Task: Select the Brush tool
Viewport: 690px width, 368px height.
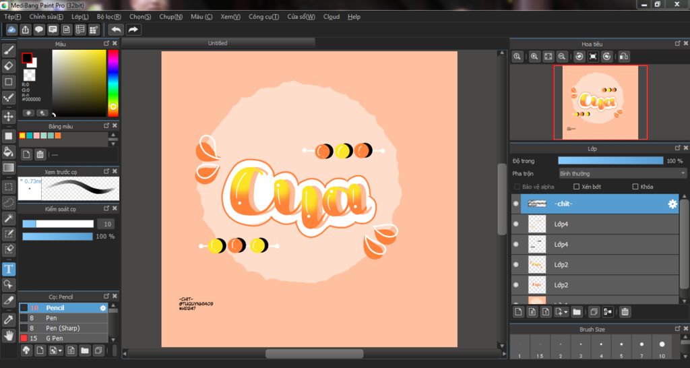Action: click(8, 50)
